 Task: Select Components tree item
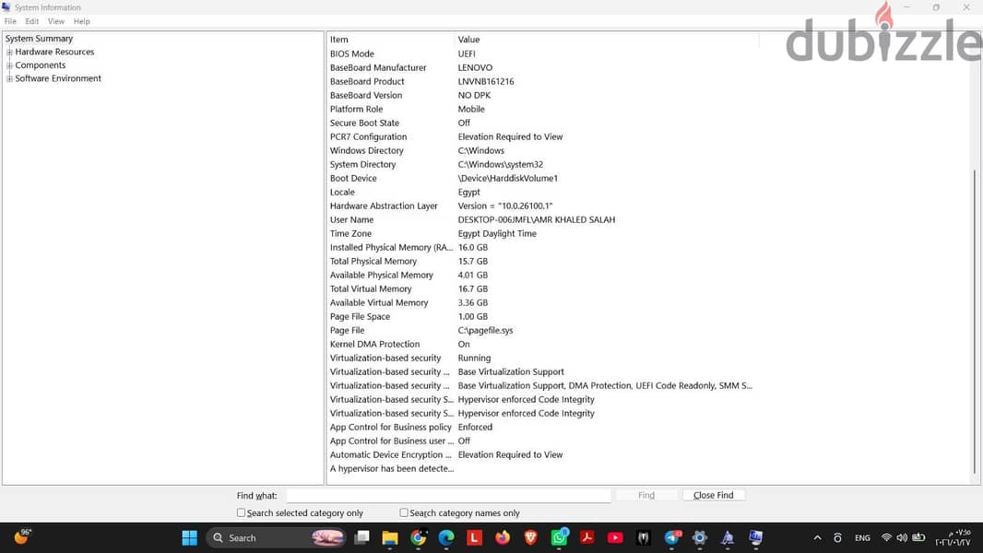coord(41,65)
